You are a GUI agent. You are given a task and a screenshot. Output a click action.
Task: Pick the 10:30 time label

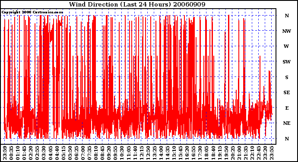tap(122, 153)
